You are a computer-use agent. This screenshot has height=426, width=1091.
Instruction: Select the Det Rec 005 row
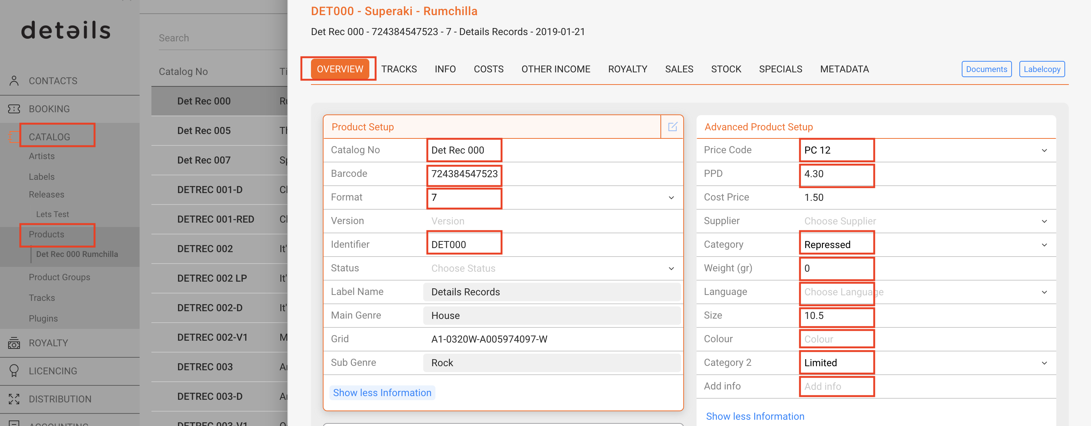(219, 130)
